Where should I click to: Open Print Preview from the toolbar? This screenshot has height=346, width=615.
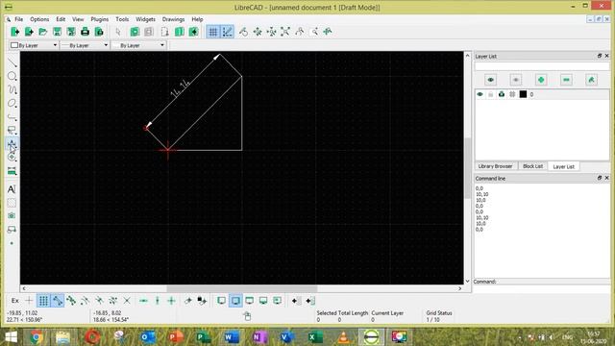[99, 32]
